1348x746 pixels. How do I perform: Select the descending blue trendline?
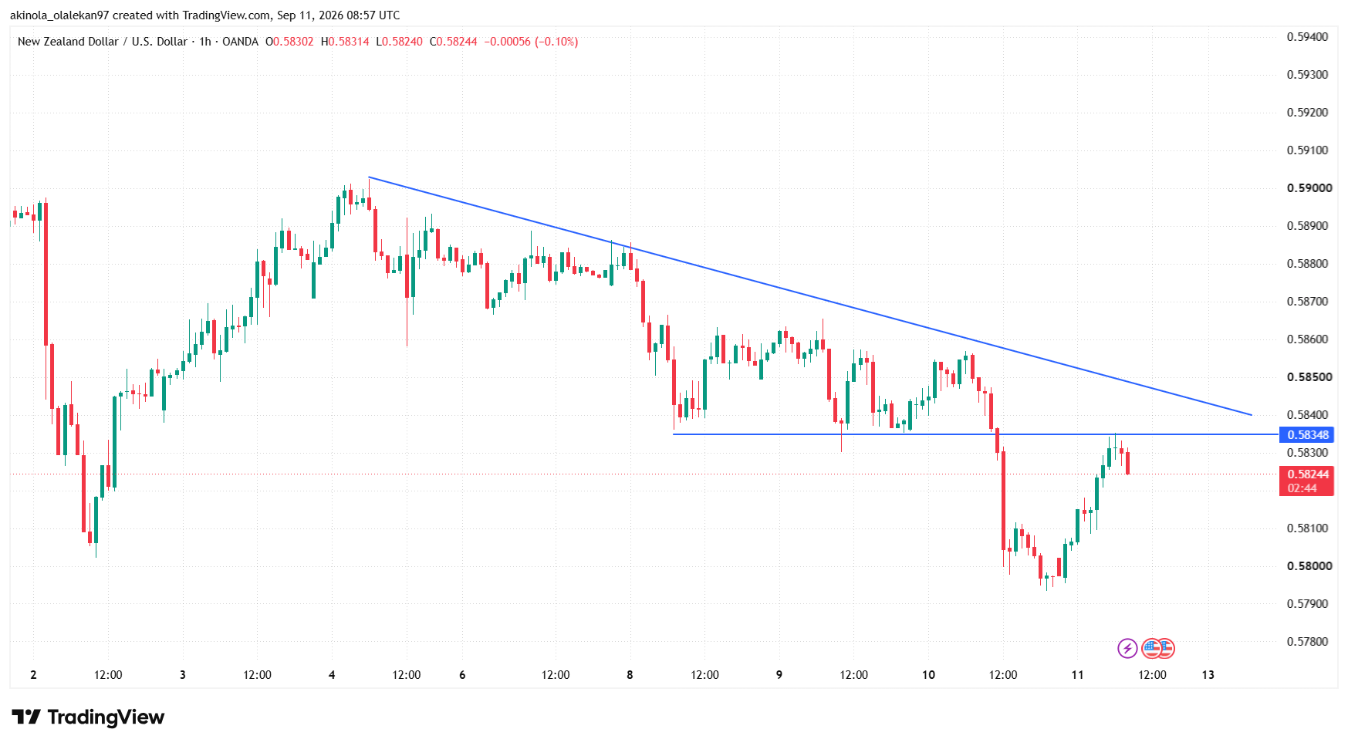pyautogui.click(x=810, y=296)
